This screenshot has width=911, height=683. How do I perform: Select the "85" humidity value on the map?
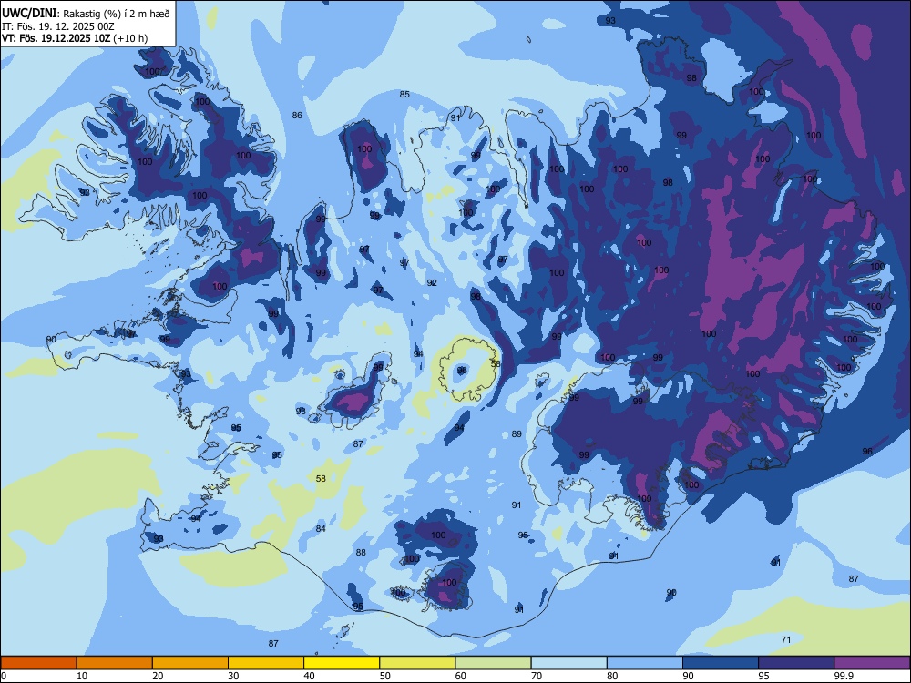[404, 94]
